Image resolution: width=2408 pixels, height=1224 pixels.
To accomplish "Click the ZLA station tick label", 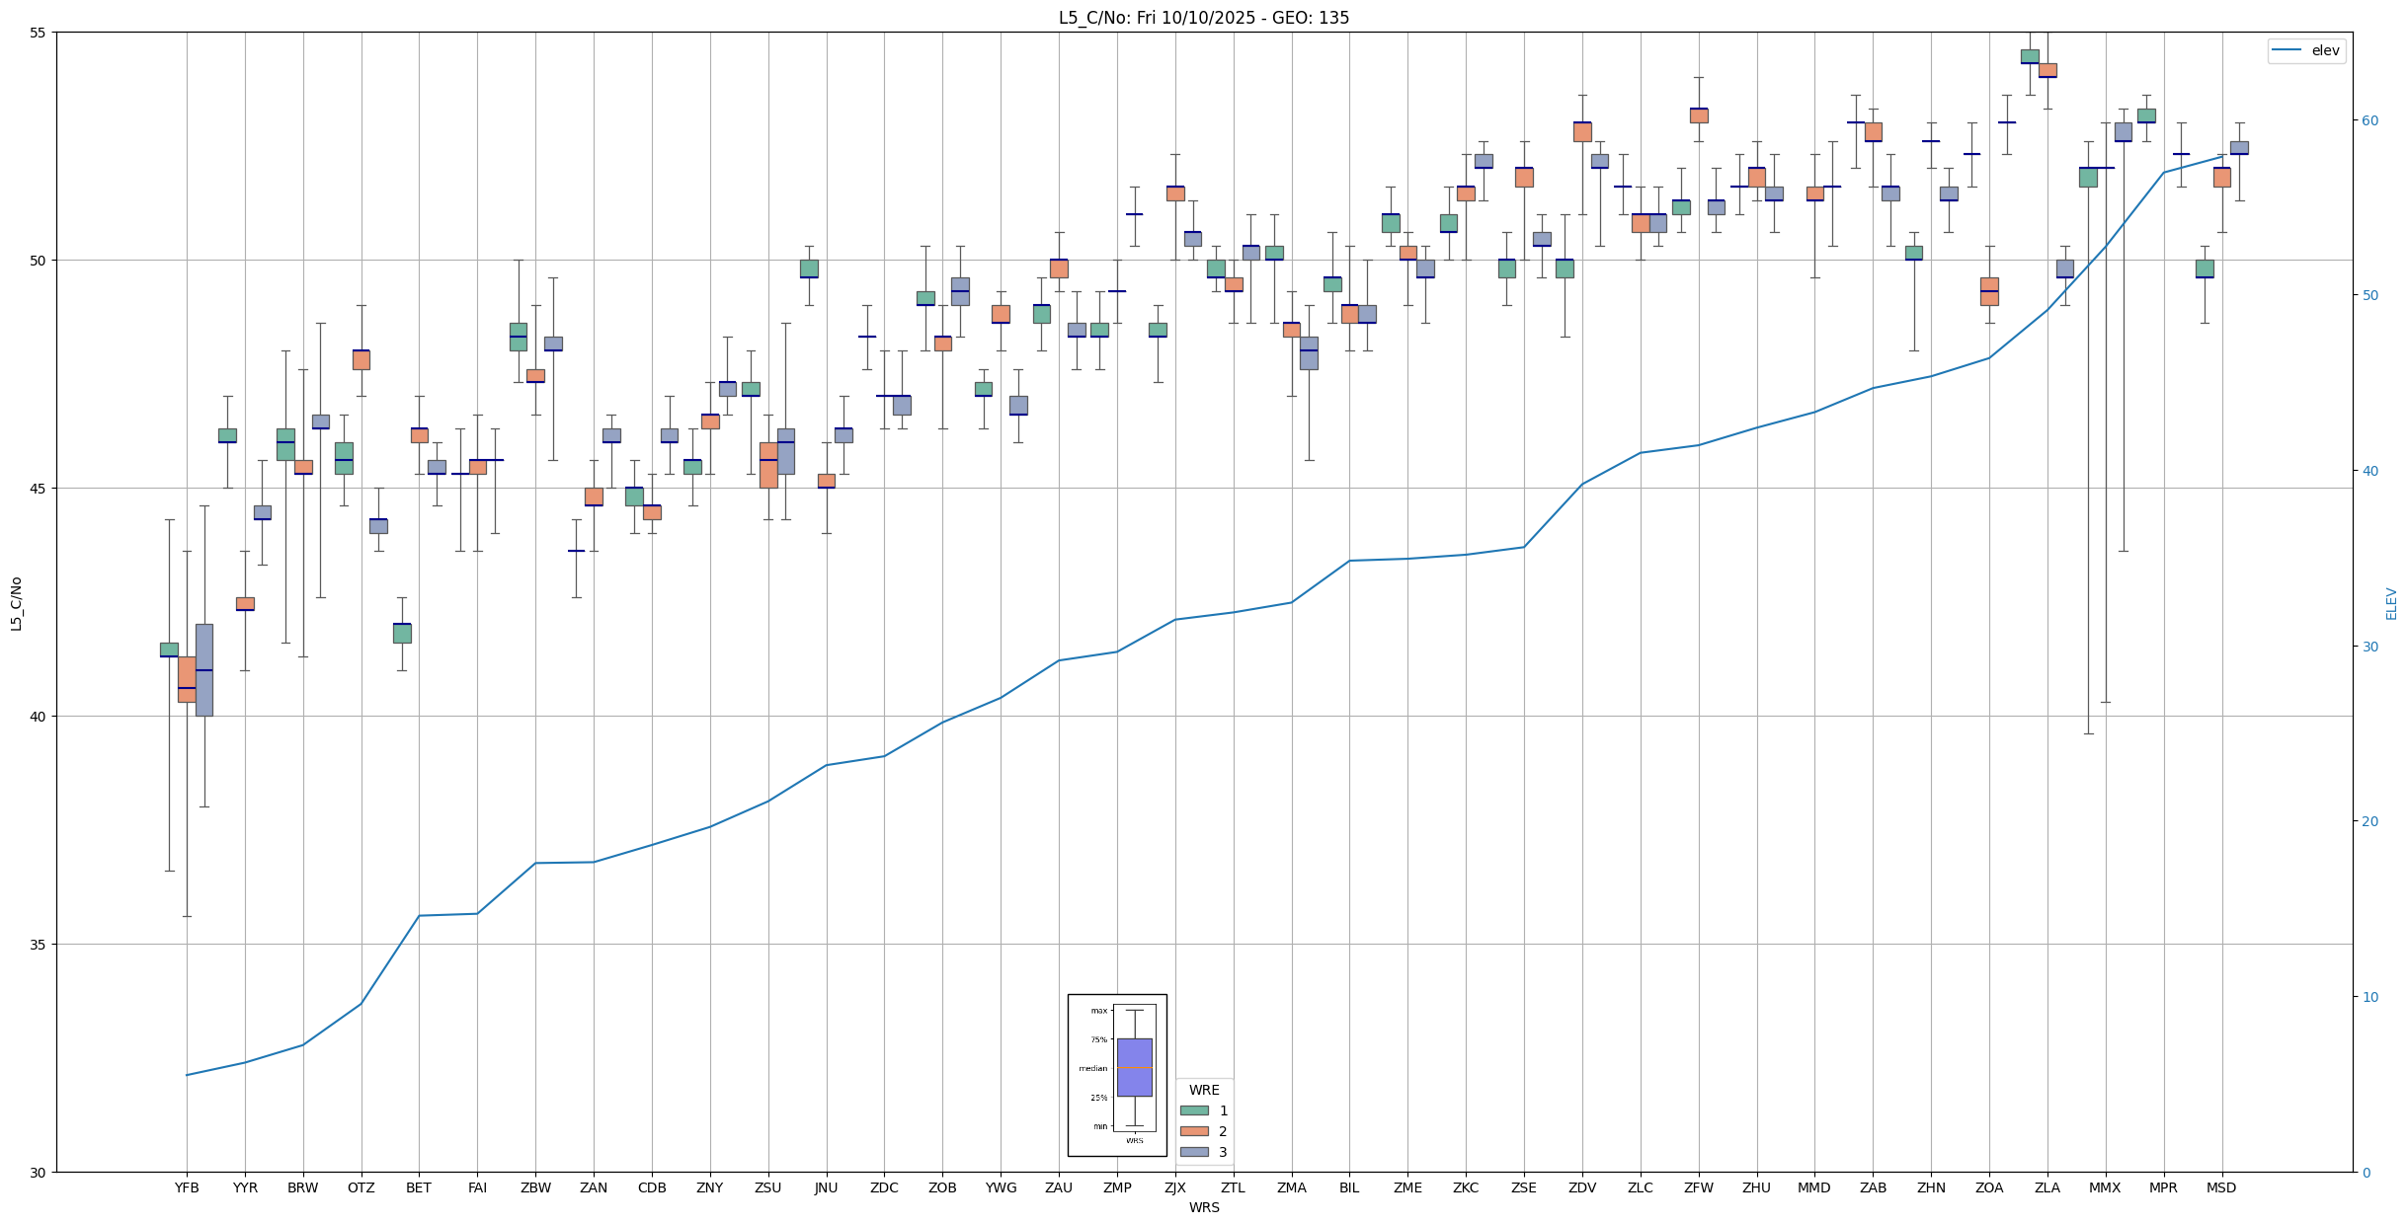I will coord(2047,1187).
